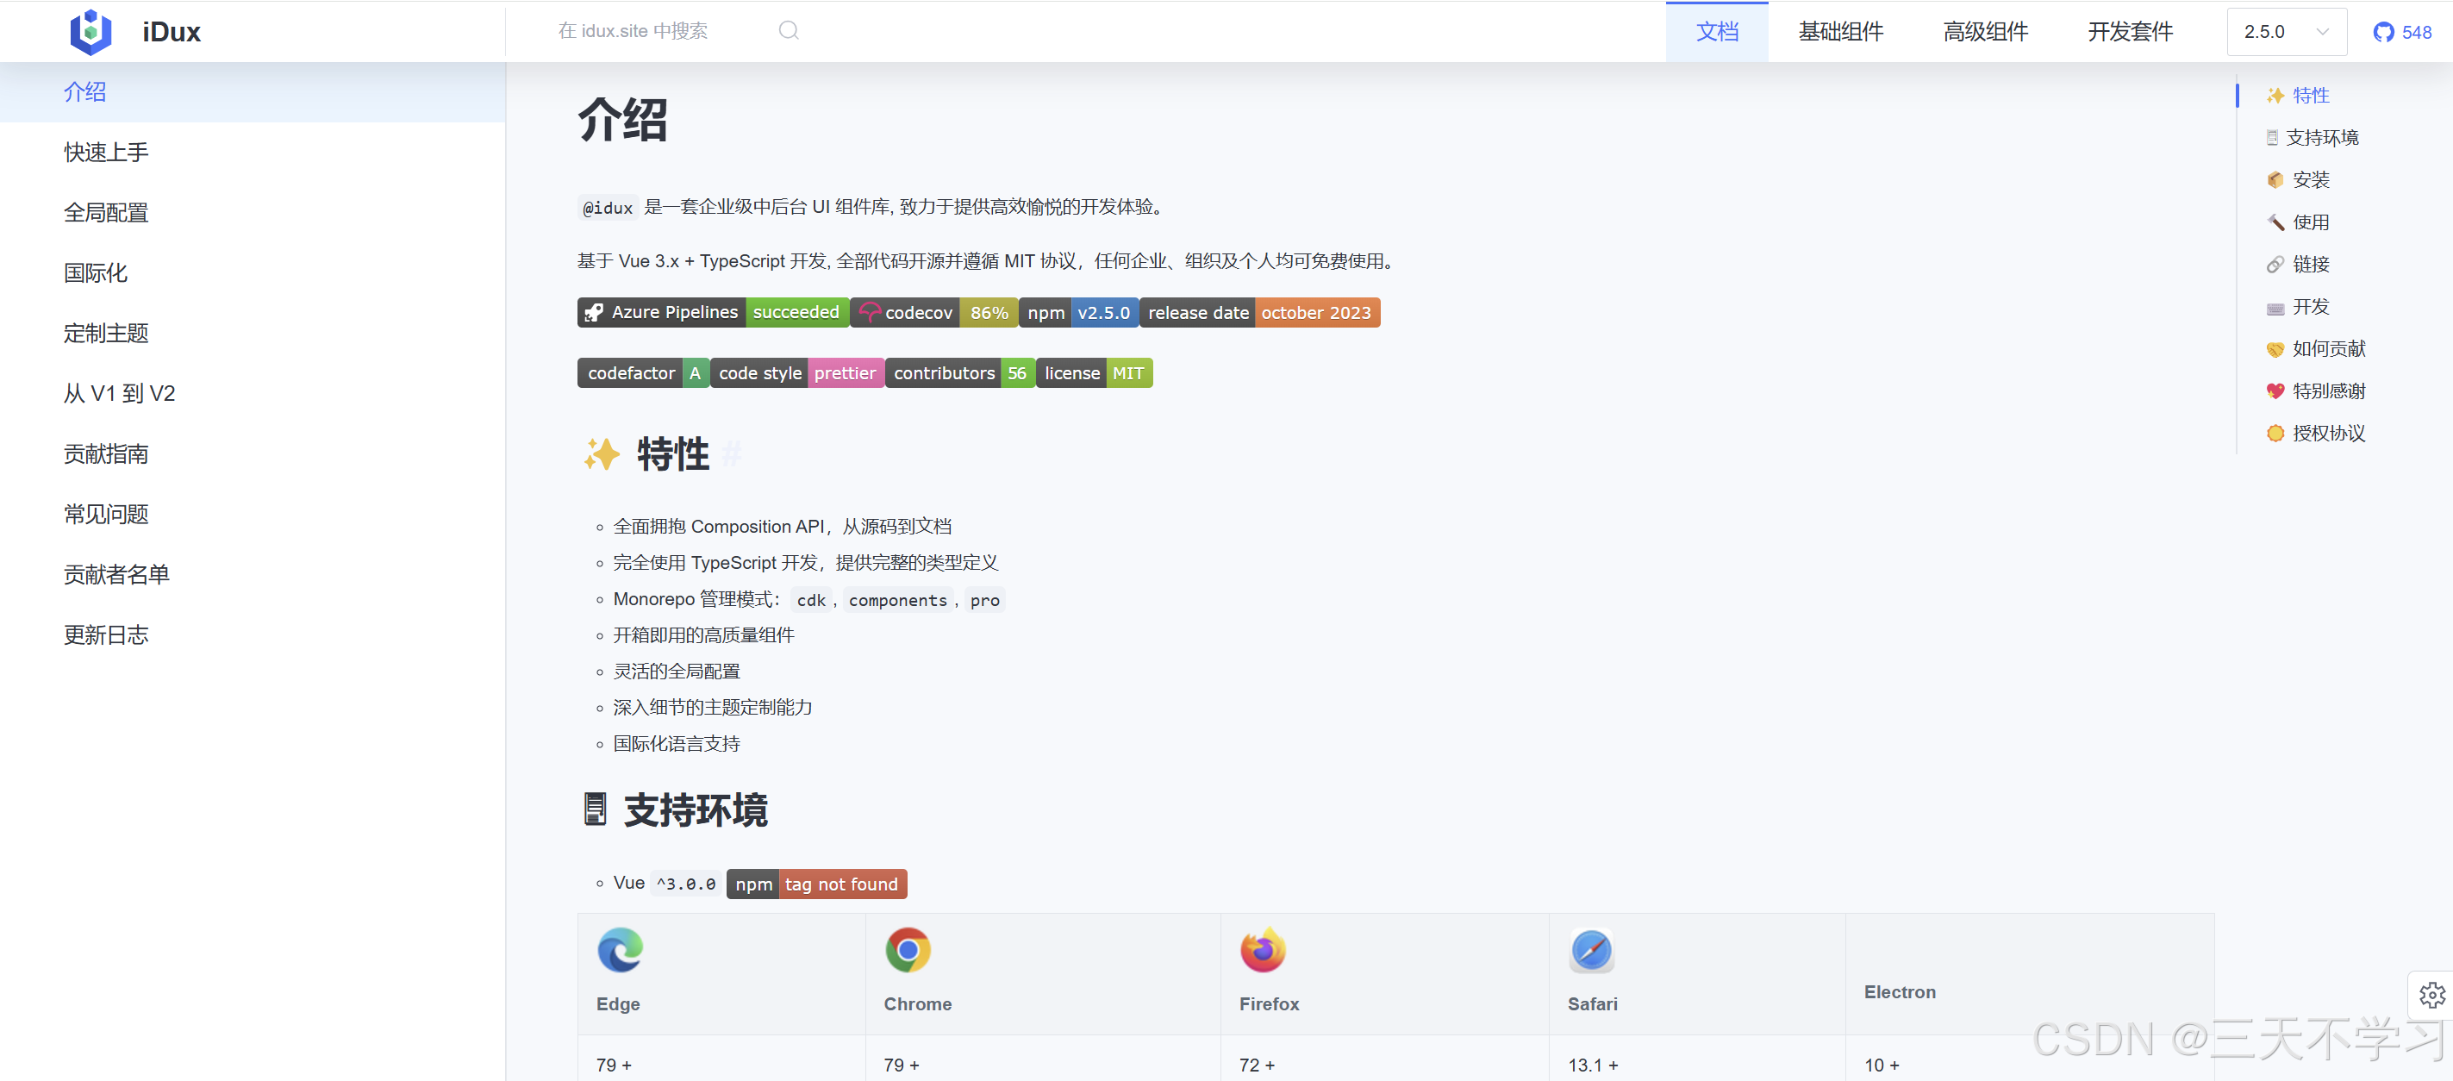Click the Firefox browser icon
Viewport: 2453px width, 1081px height.
click(x=1262, y=948)
